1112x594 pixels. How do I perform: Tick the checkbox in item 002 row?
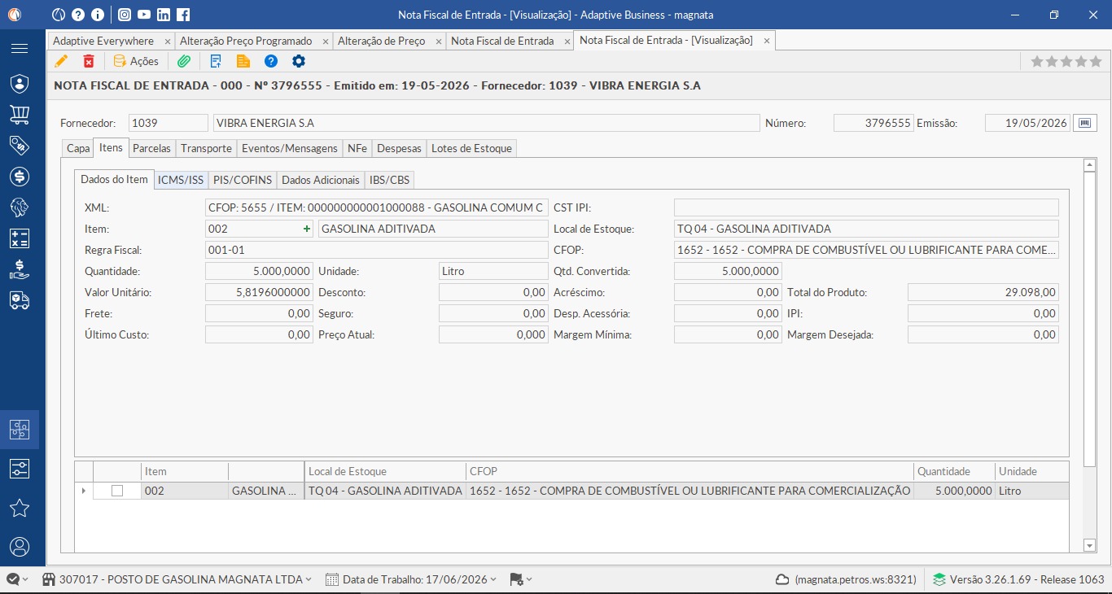coord(117,491)
